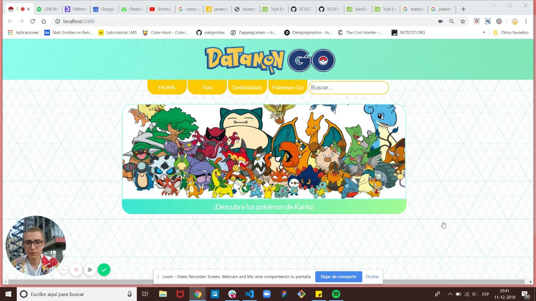The height and width of the screenshot is (301, 536).
Task: Click the Kanto pokémon banner image
Action: pos(264,151)
